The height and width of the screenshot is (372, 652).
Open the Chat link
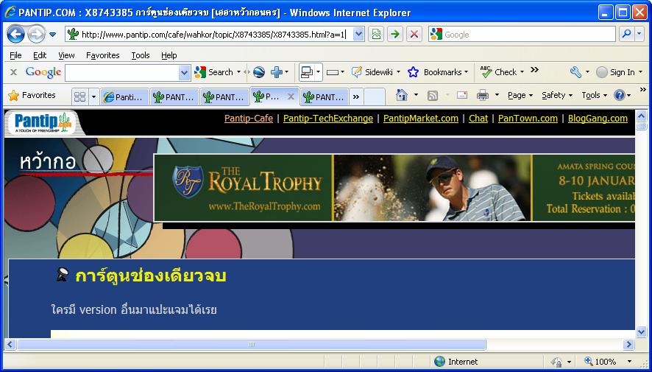(x=478, y=119)
